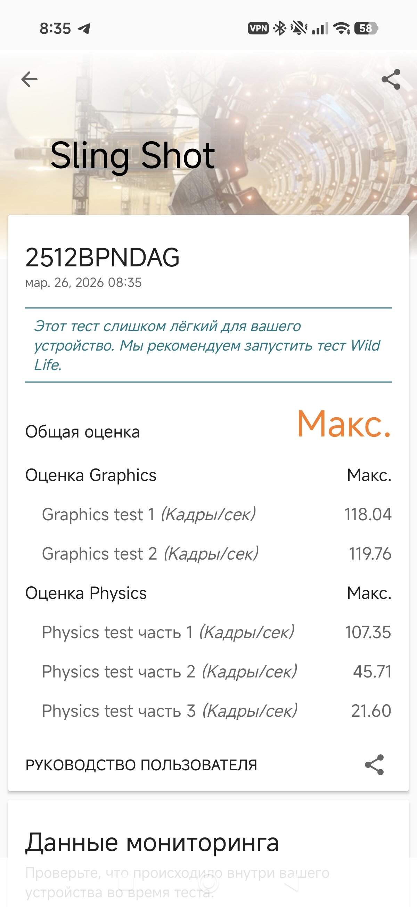Tap the Wi-Fi status icon

(x=342, y=28)
